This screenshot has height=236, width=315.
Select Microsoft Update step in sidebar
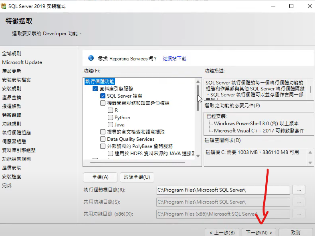pos(22,62)
